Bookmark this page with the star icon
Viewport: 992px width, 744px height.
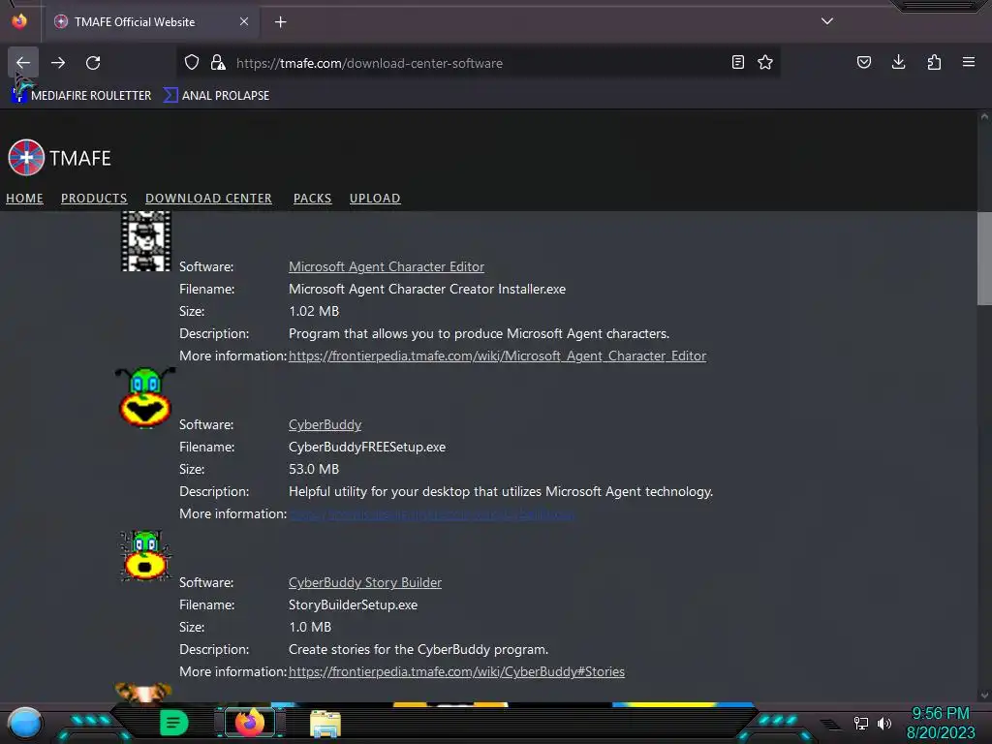(x=765, y=63)
